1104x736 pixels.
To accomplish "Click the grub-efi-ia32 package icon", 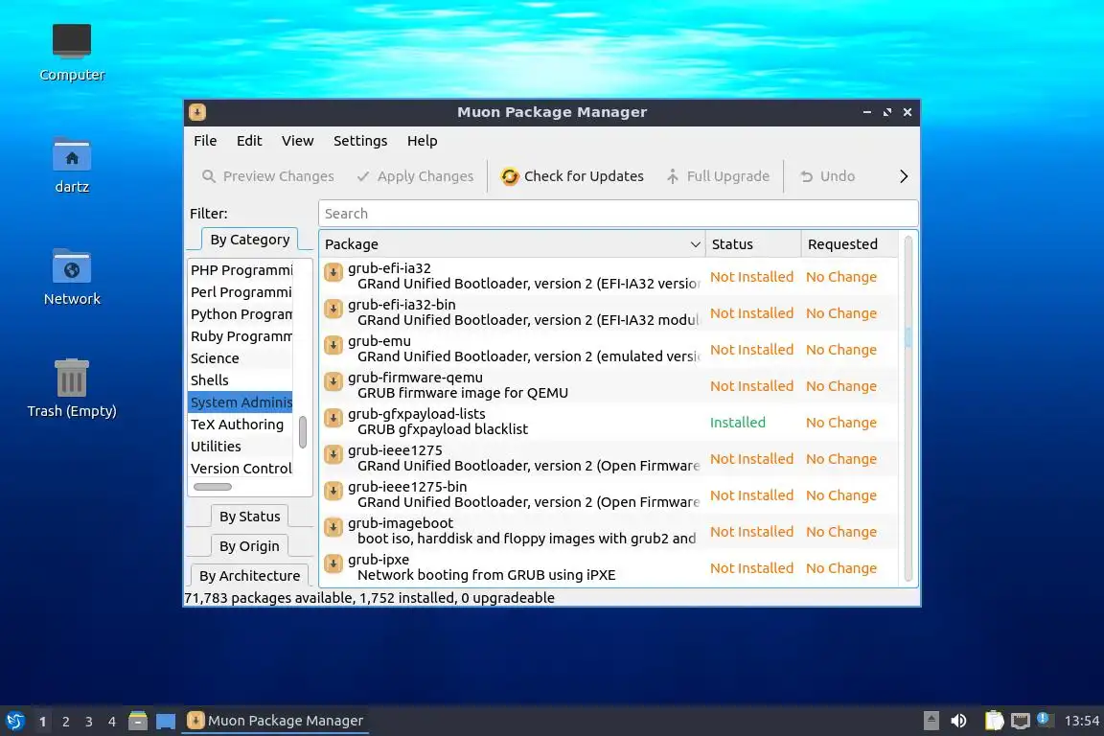I will pyautogui.click(x=333, y=272).
